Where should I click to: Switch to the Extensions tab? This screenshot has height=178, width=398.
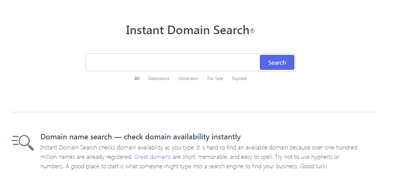point(159,78)
